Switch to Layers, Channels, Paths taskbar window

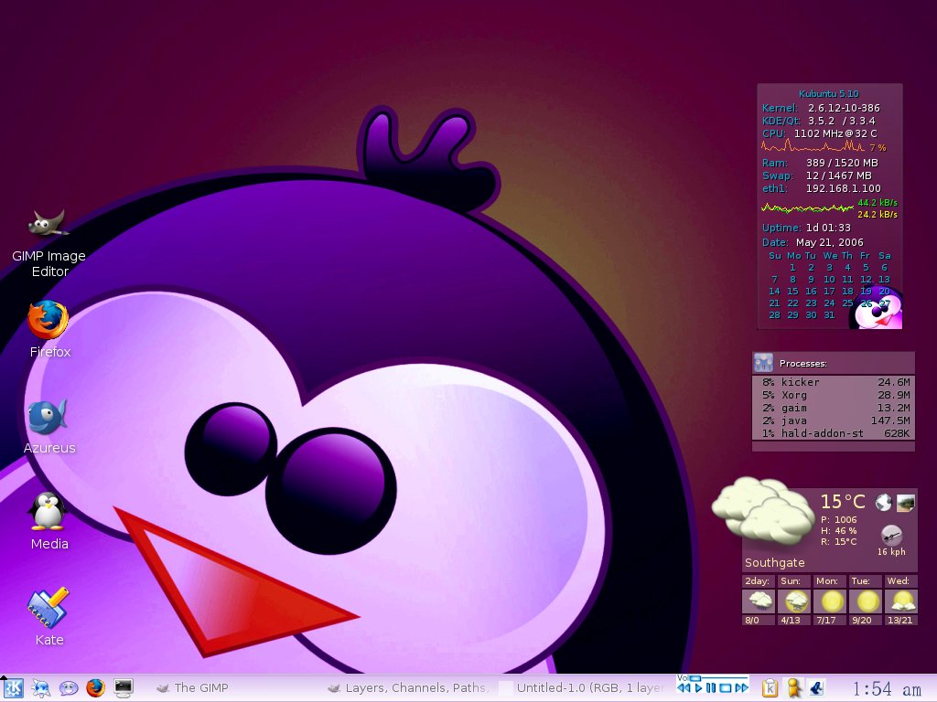pyautogui.click(x=409, y=688)
